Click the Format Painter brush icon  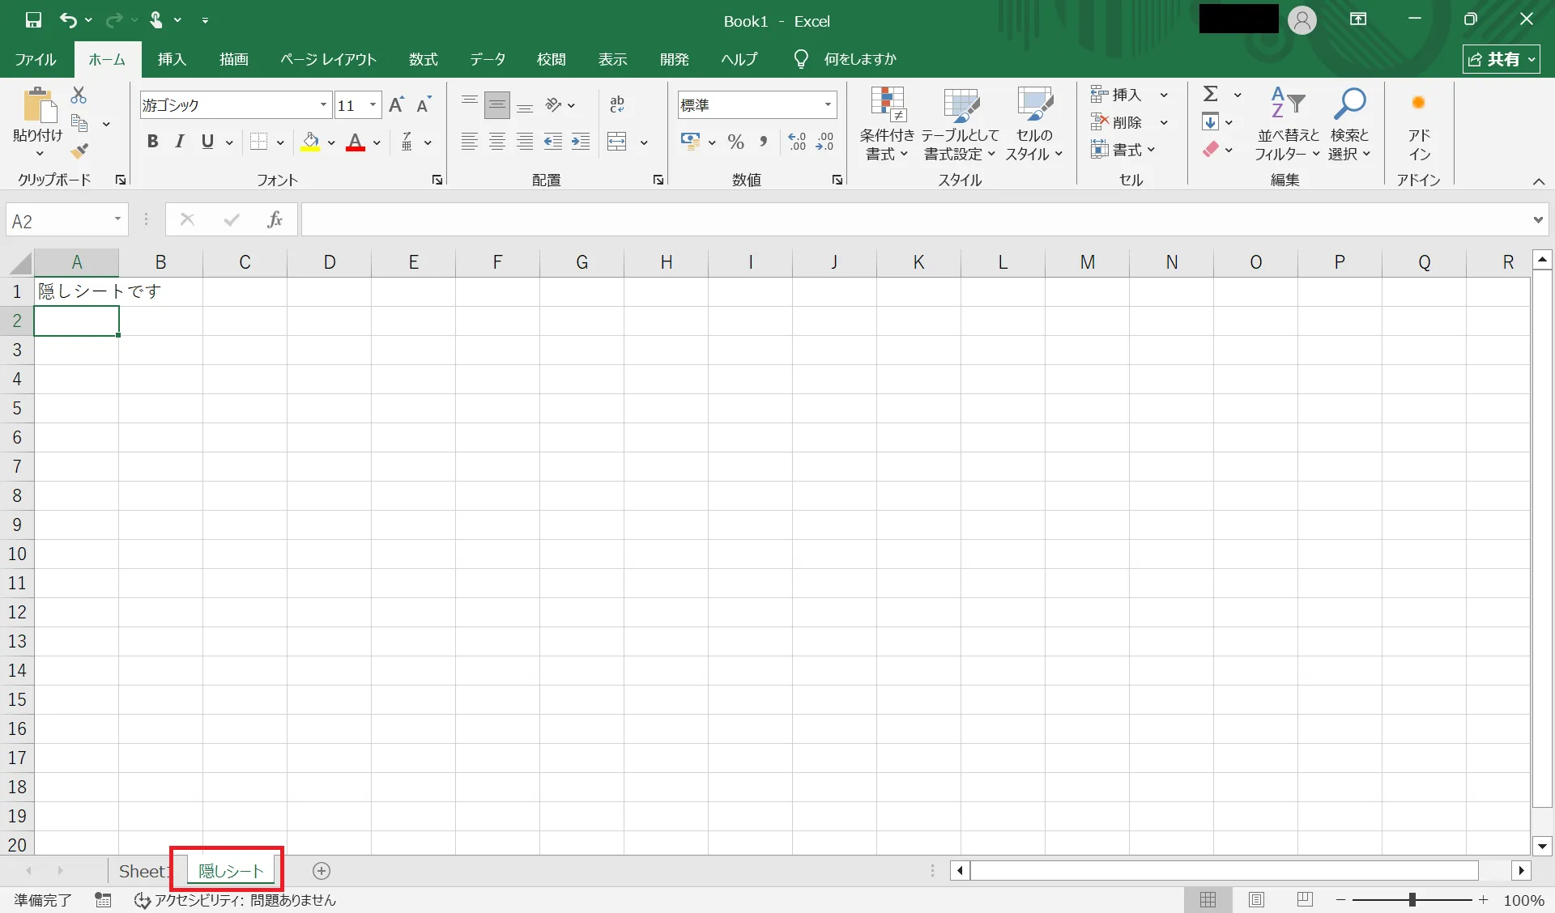click(x=79, y=151)
